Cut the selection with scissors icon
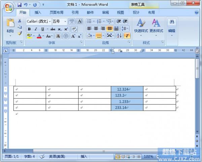The image size is (202, 162). click(x=20, y=21)
